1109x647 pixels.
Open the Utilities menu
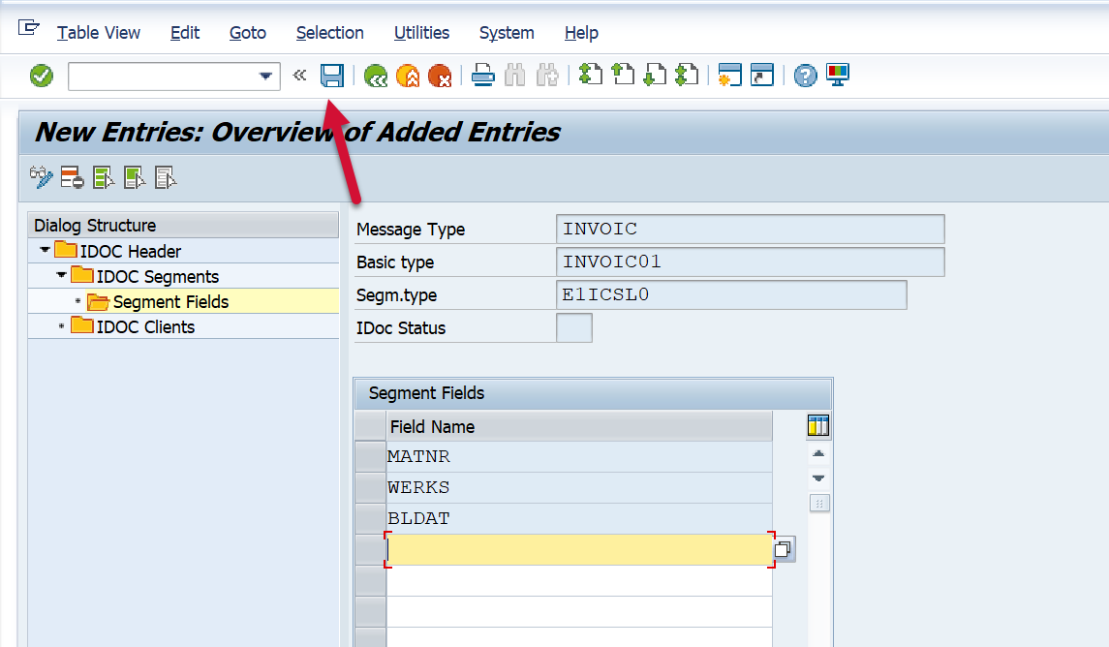tap(421, 33)
